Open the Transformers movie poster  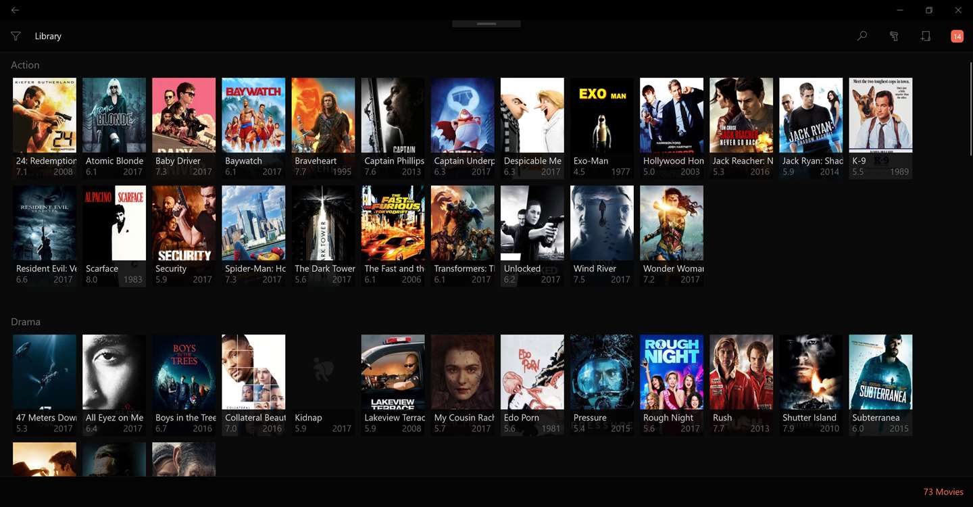pyautogui.click(x=462, y=237)
